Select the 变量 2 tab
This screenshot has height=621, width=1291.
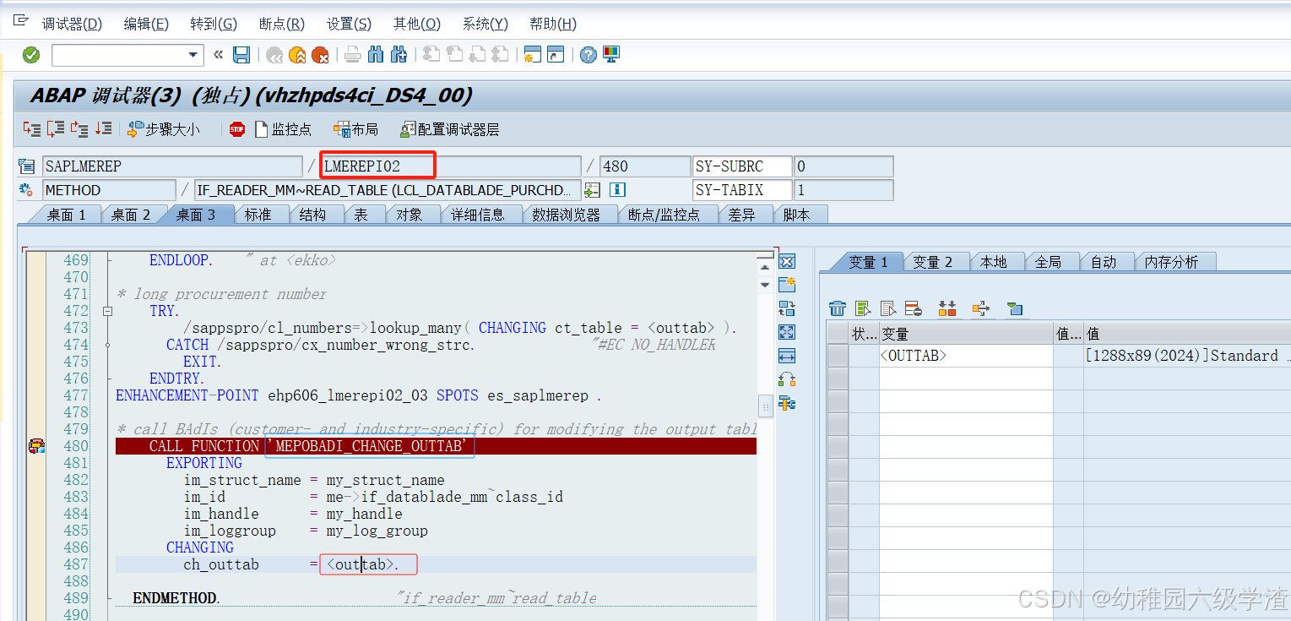(933, 262)
